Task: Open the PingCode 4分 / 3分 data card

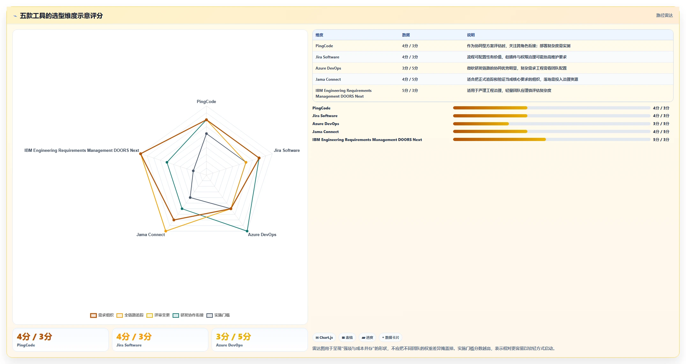Action: click(x=61, y=340)
